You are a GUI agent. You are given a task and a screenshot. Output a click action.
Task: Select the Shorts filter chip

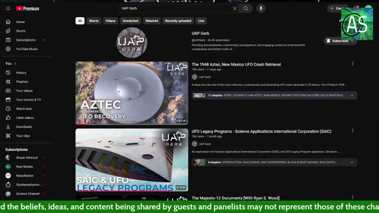pyautogui.click(x=94, y=21)
